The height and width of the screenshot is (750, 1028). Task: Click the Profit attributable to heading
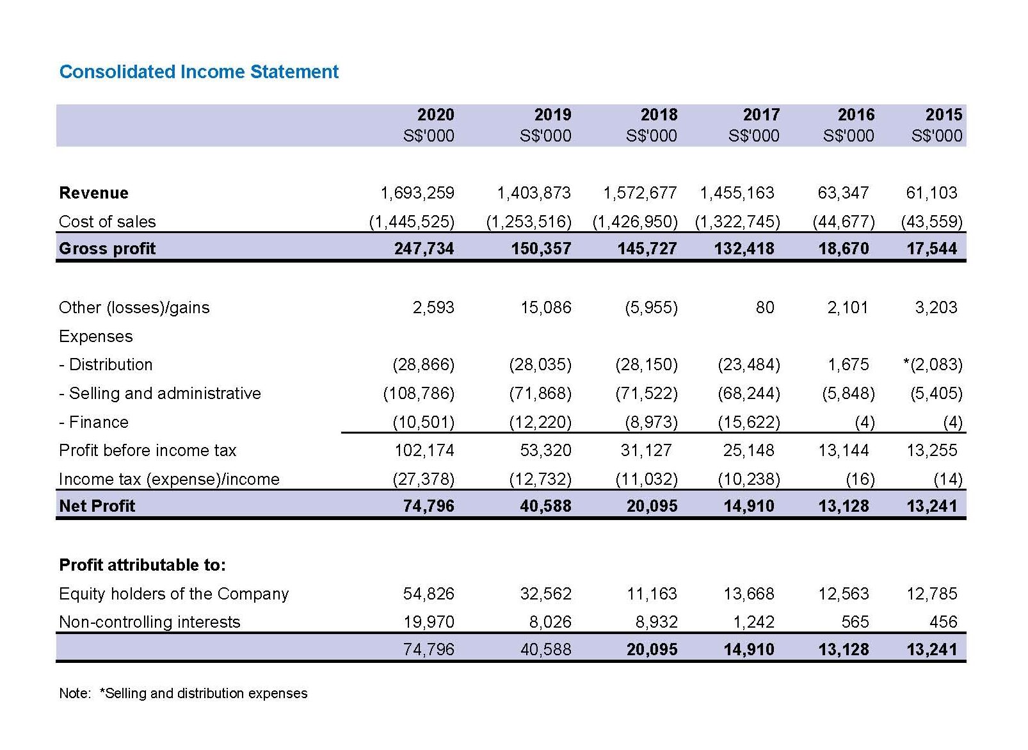[x=142, y=565]
